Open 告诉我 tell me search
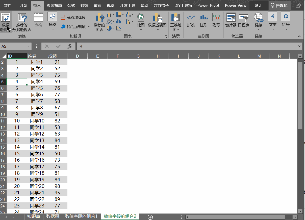The width and height of the screenshot is (305, 220). [280, 6]
